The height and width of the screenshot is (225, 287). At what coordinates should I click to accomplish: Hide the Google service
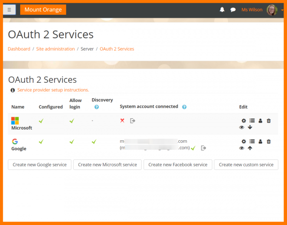click(x=242, y=148)
